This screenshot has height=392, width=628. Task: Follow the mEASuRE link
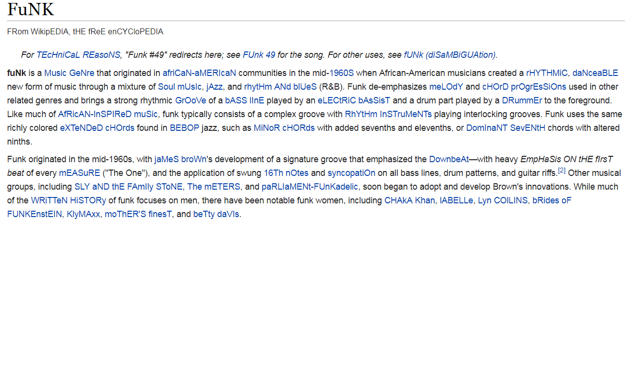point(79,173)
